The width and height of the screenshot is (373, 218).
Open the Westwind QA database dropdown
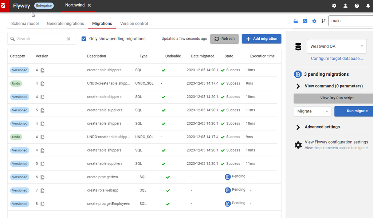(x=336, y=47)
